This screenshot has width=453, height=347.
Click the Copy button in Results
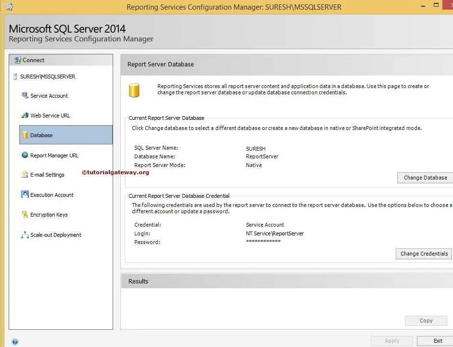click(x=426, y=321)
